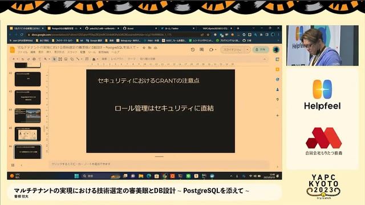365x205 pixels.
Task: Click the レイアウト layout button
Action: click(117, 59)
